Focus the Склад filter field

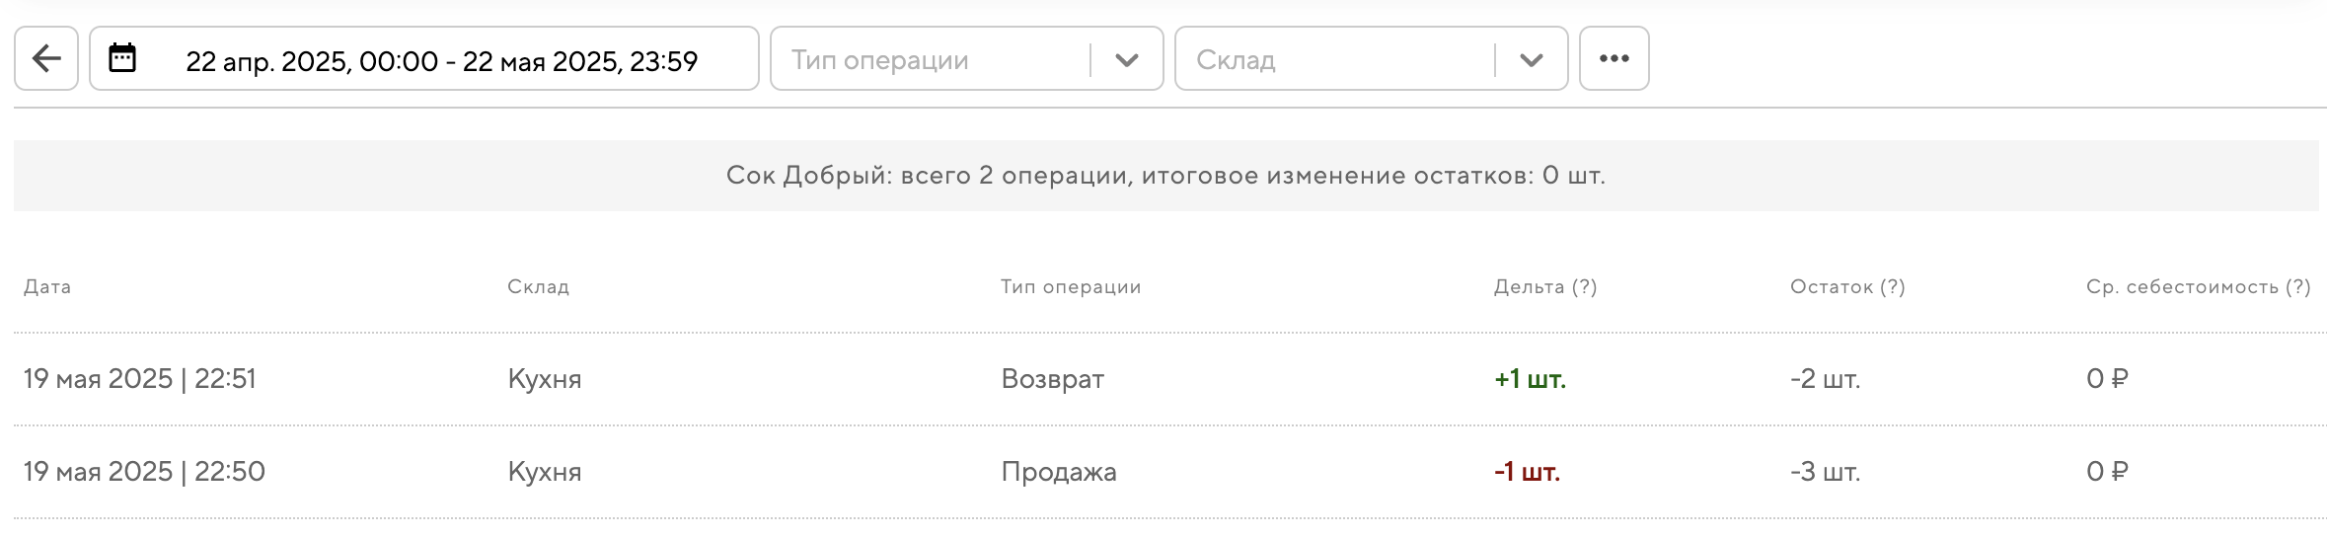(x=1332, y=60)
